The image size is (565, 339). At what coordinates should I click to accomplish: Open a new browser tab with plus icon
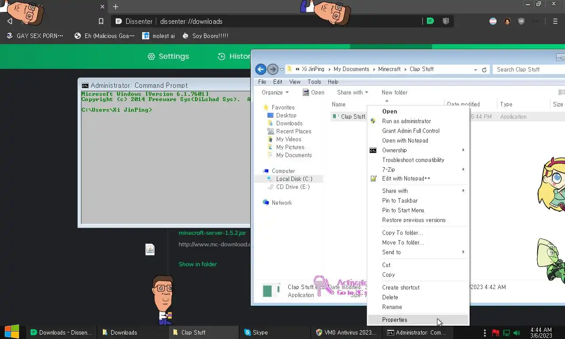pyautogui.click(x=116, y=7)
